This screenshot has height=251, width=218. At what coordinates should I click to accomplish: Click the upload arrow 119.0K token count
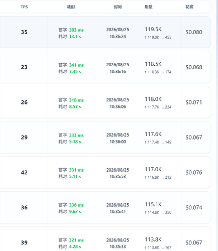coord(152,37)
